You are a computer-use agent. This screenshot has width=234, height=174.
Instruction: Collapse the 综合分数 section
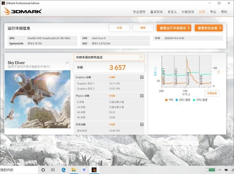142,125
